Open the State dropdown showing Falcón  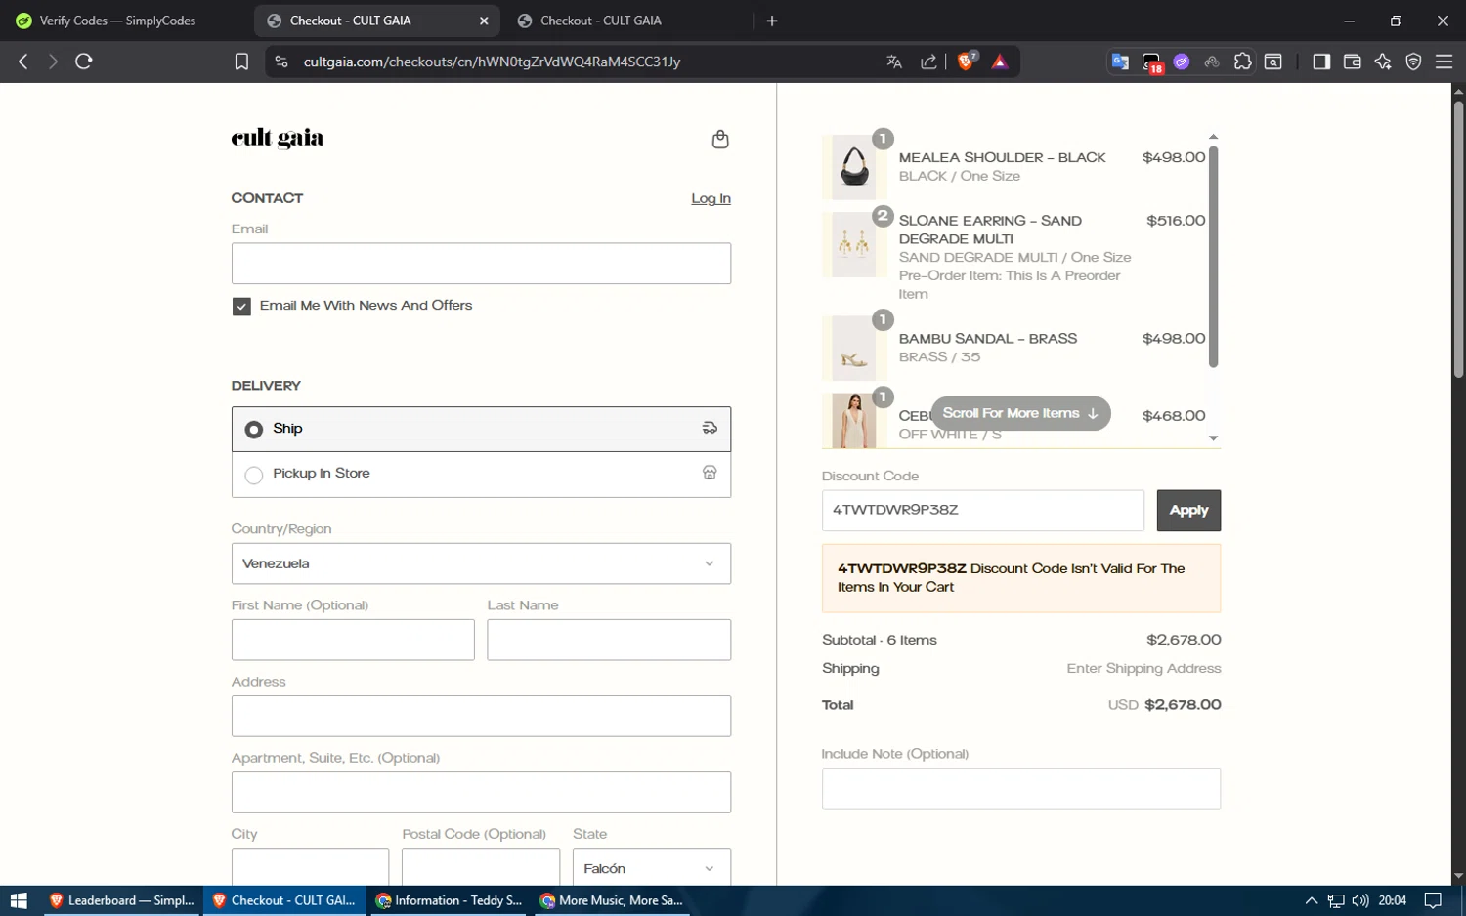652,867
